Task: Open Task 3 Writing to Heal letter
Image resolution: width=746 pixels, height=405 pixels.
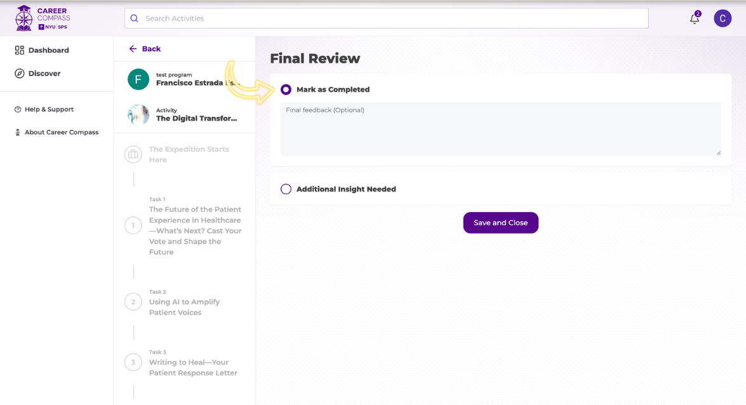Action: click(x=193, y=368)
